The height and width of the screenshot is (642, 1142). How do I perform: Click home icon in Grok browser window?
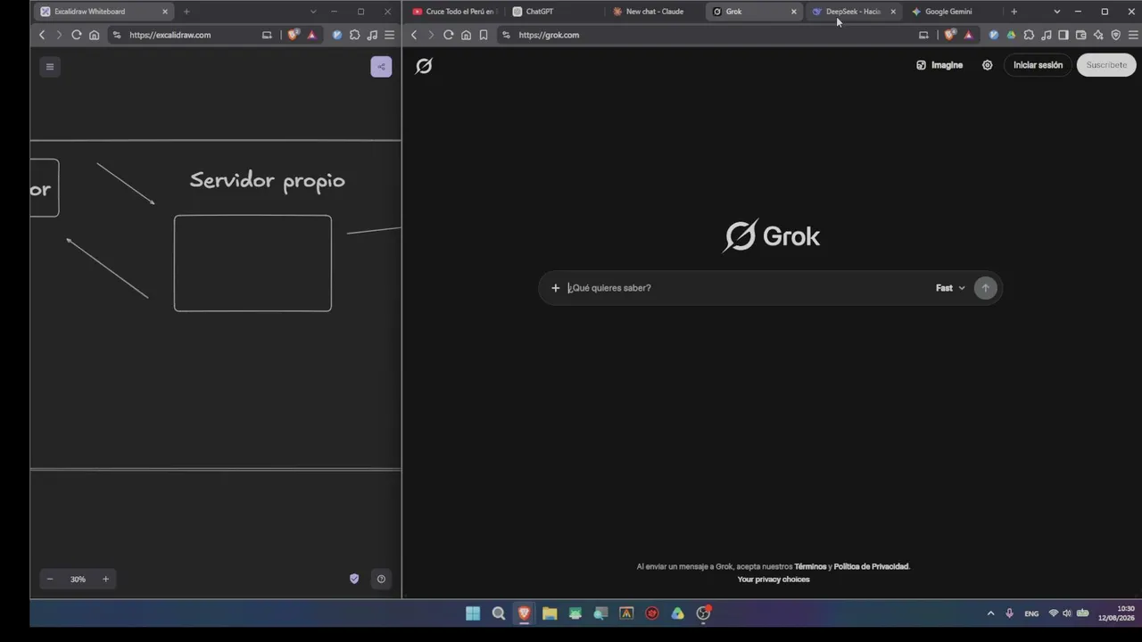click(466, 35)
